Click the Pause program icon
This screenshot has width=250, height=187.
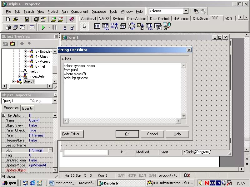(x=54, y=27)
